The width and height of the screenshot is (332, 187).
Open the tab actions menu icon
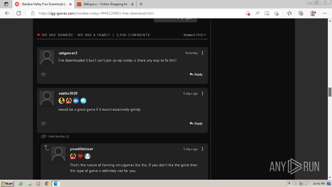pyautogui.click(x=6, y=4)
